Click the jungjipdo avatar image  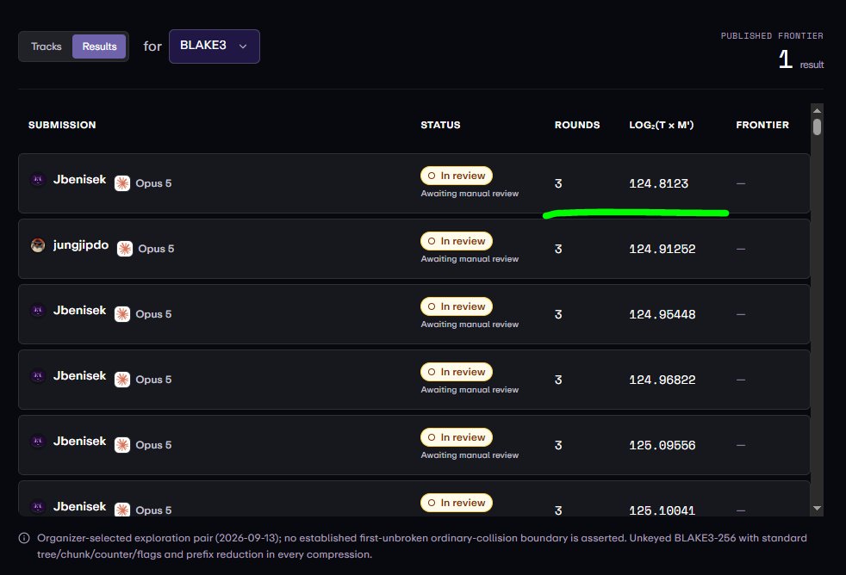click(x=38, y=245)
